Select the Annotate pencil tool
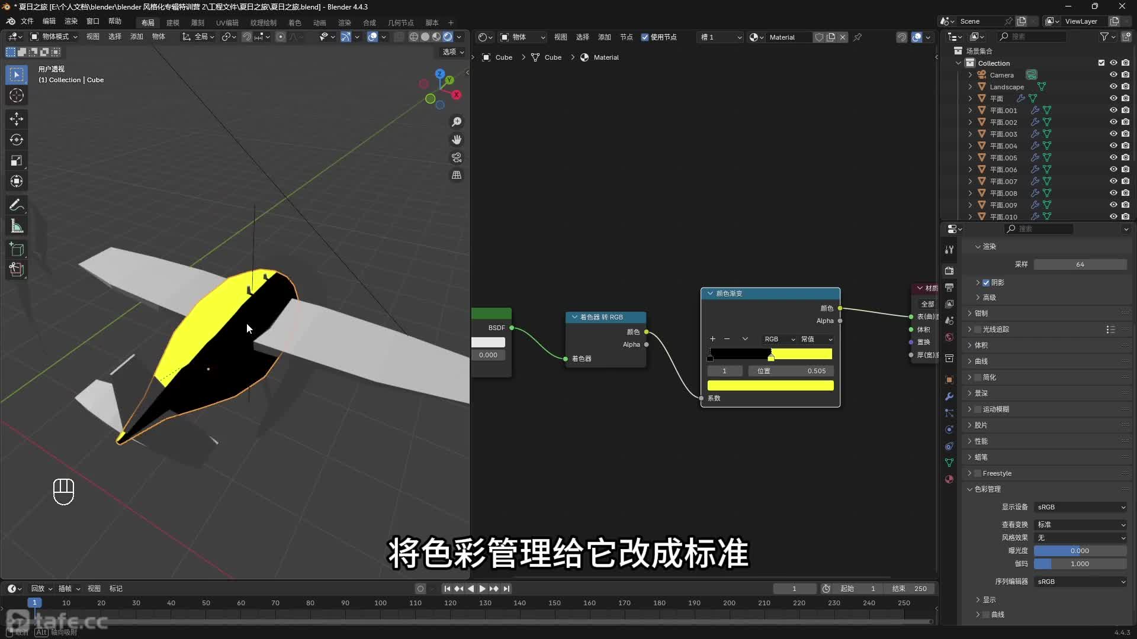This screenshot has height=639, width=1137. (17, 205)
